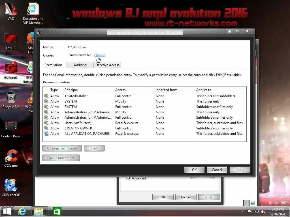
Task: Minimize the Advanced Security Settings window
Action: [229, 31]
